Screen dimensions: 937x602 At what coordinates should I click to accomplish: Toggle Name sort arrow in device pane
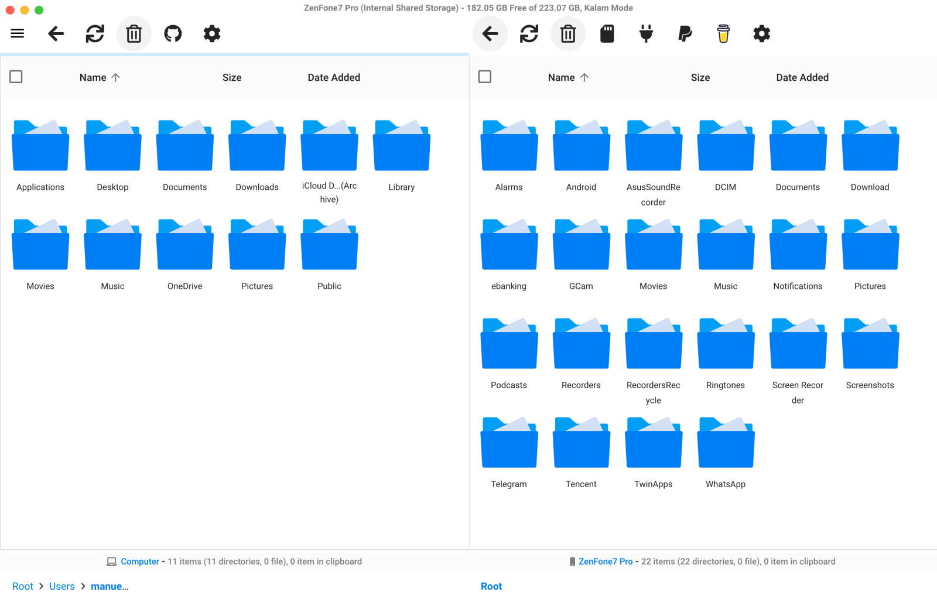point(584,77)
